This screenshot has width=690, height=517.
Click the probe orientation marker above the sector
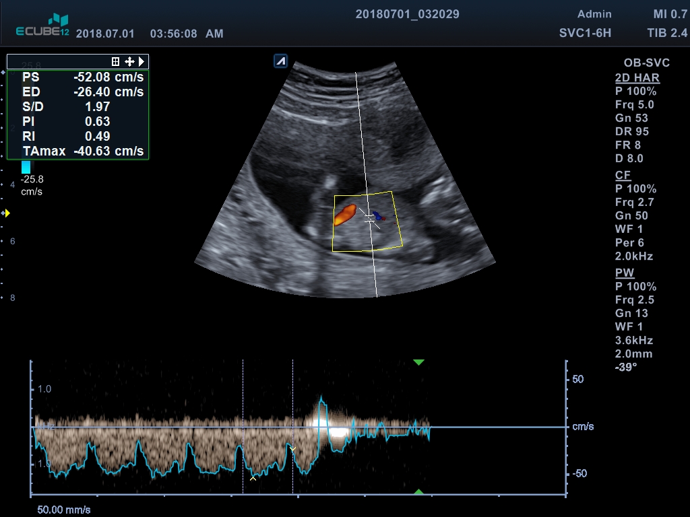281,61
